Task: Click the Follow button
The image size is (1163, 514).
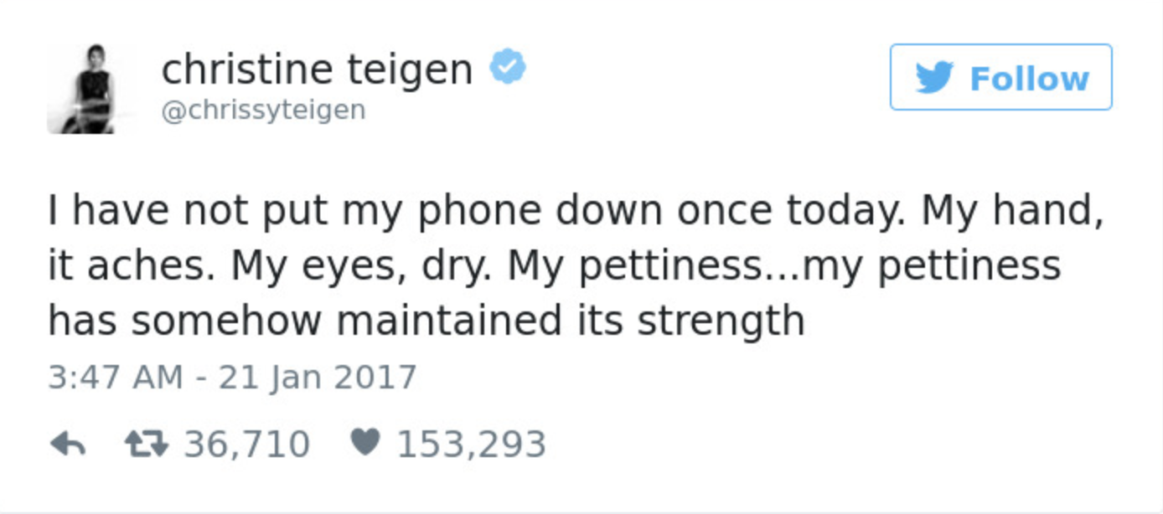Action: tap(1000, 78)
